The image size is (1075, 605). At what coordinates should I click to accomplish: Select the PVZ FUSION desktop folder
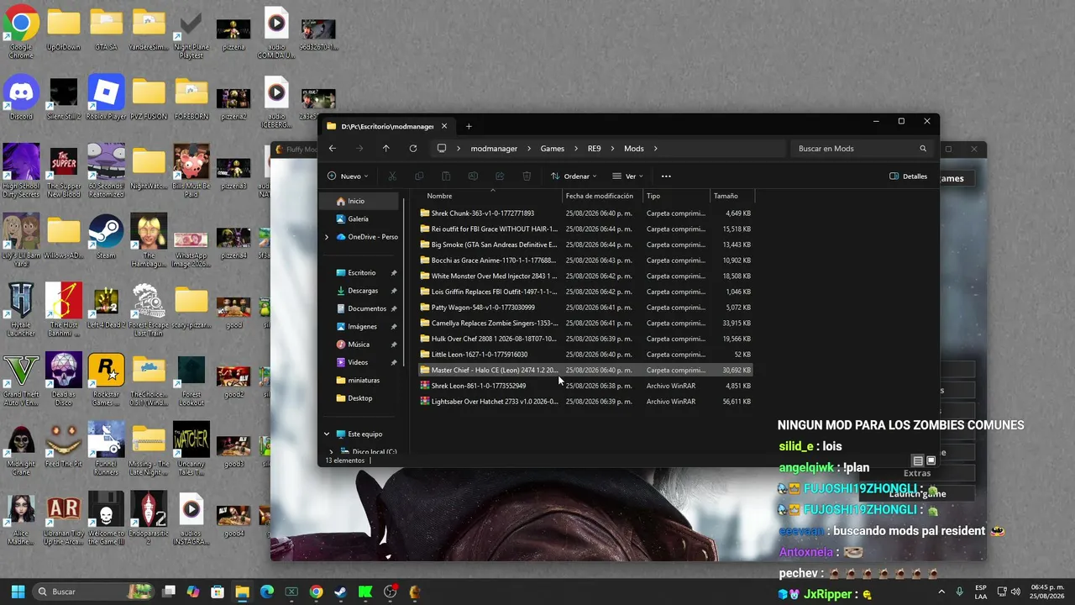pyautogui.click(x=149, y=97)
